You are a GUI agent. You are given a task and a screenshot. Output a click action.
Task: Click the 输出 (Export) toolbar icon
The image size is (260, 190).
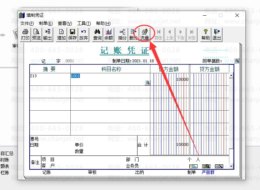(x=47, y=35)
